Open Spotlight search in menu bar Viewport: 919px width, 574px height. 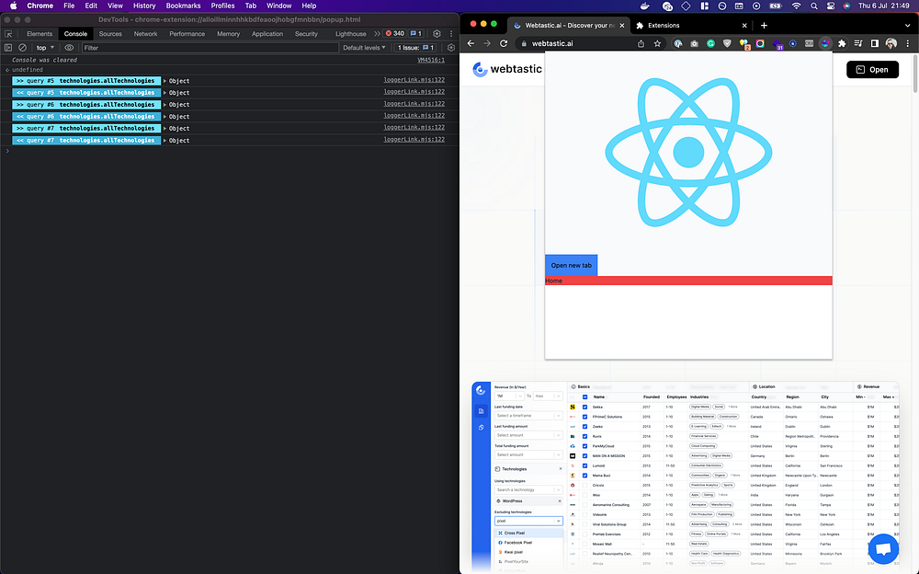coord(814,6)
